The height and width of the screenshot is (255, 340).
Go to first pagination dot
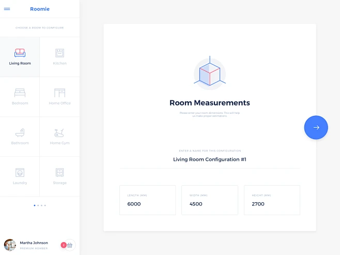point(35,205)
